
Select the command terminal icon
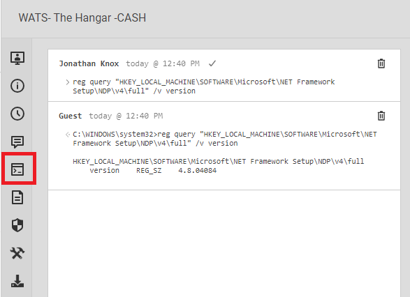(17, 169)
